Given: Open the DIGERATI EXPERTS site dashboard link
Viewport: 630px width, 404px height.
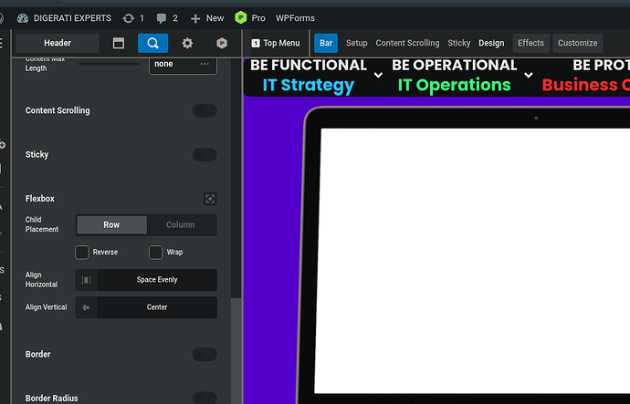Looking at the screenshot, I should 64,18.
